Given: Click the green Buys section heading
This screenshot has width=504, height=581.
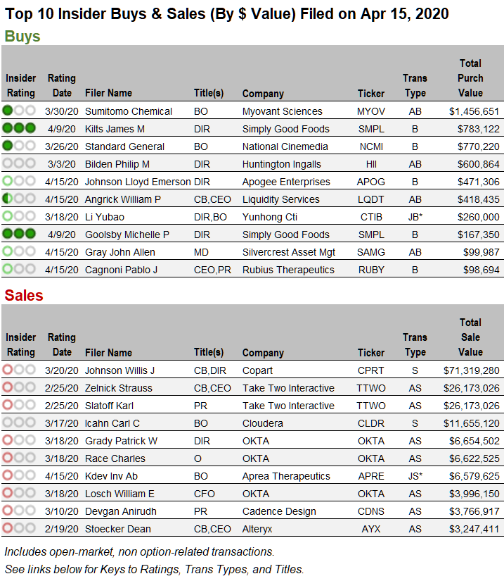Looking at the screenshot, I should [x=22, y=37].
